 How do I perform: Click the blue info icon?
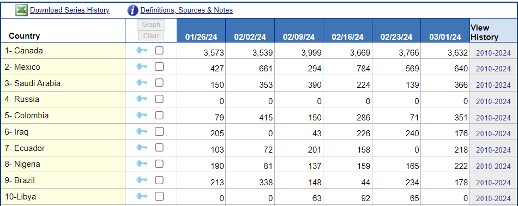point(132,10)
